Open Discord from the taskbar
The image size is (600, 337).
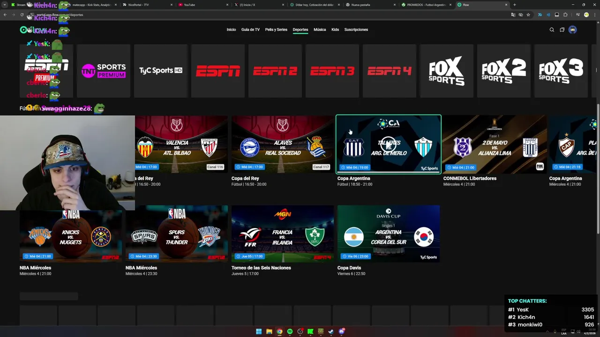[x=341, y=331]
